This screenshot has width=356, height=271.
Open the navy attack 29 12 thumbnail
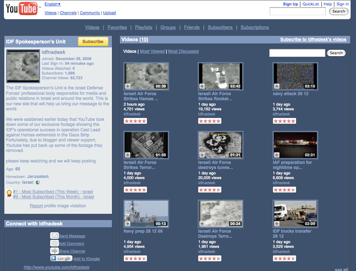tap(295, 76)
